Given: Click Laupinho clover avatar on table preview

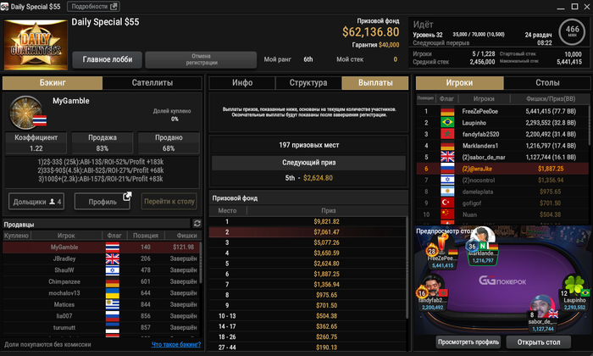Looking at the screenshot, I should 574,285.
